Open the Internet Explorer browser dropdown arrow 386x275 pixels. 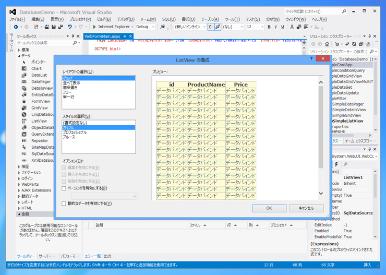(x=132, y=27)
